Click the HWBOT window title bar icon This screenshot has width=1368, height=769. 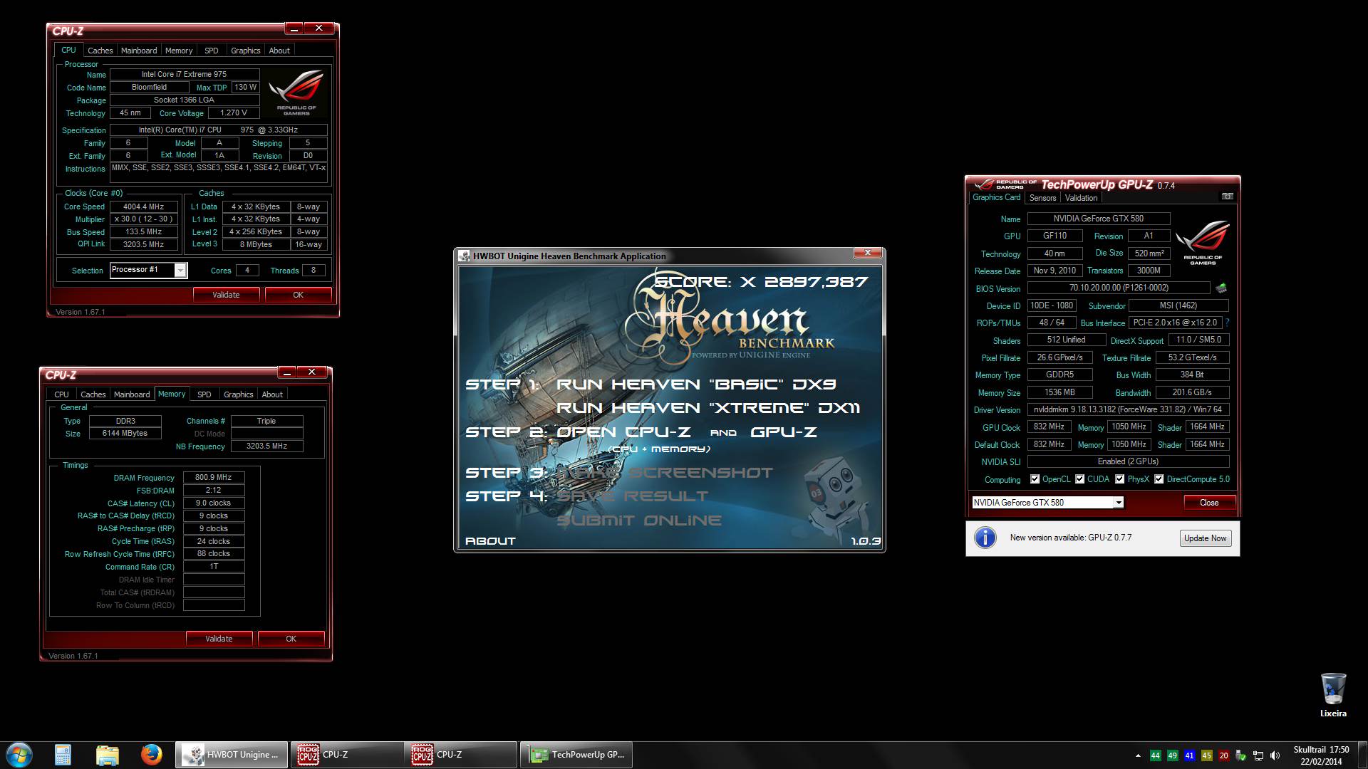pos(465,256)
